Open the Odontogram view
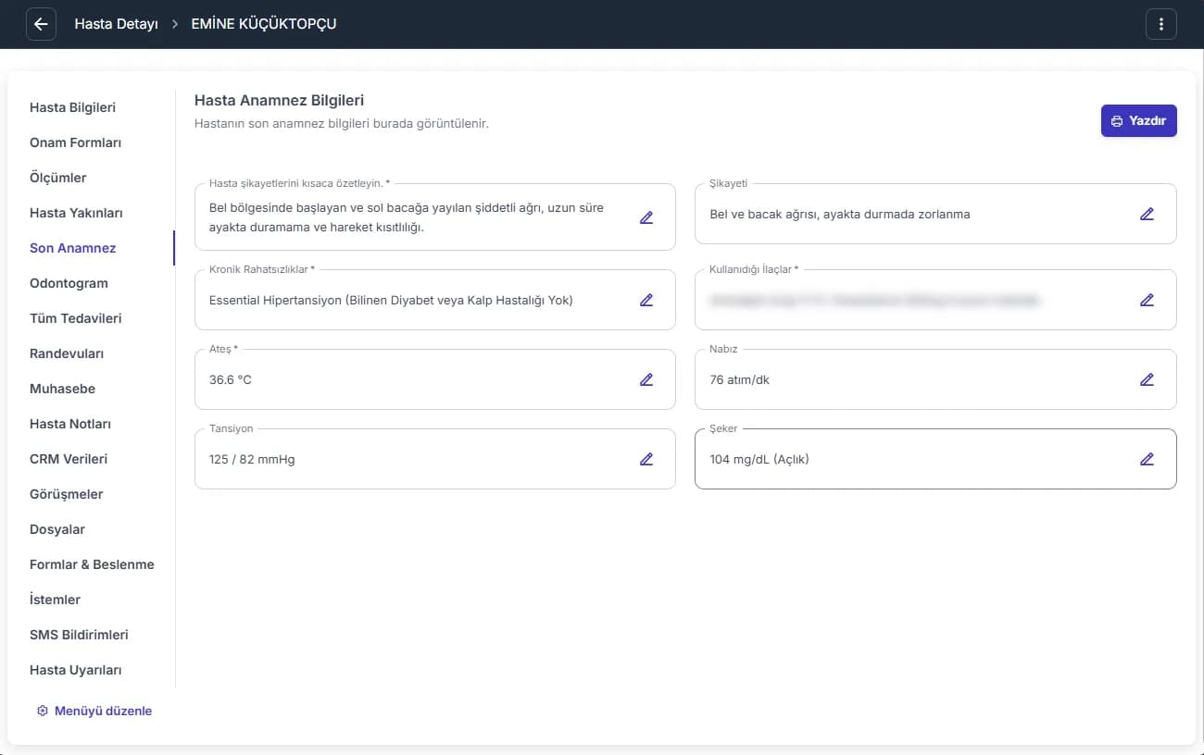Screen dimensions: 1204x755 69,283
